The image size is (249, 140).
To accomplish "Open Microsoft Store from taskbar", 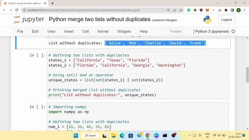I will [x=131, y=136].
